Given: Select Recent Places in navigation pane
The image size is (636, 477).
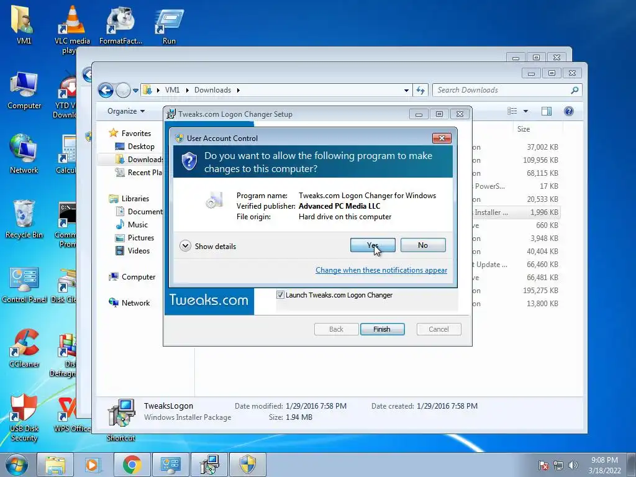Looking at the screenshot, I should tap(139, 173).
